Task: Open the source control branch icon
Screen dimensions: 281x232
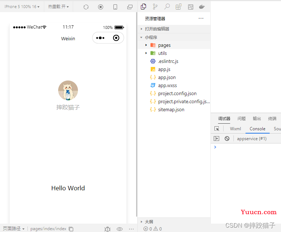Action: click(x=155, y=7)
